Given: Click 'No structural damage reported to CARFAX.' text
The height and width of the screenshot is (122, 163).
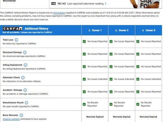Looking at the screenshot, I should coord(24,56).
